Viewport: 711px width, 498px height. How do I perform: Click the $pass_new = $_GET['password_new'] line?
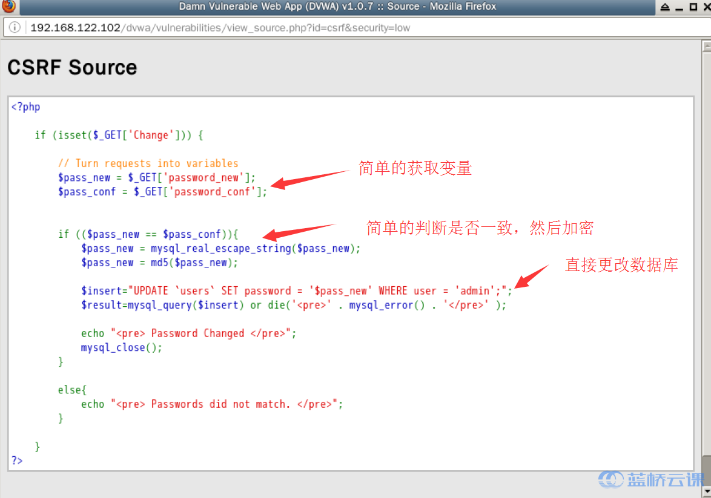[x=156, y=178]
